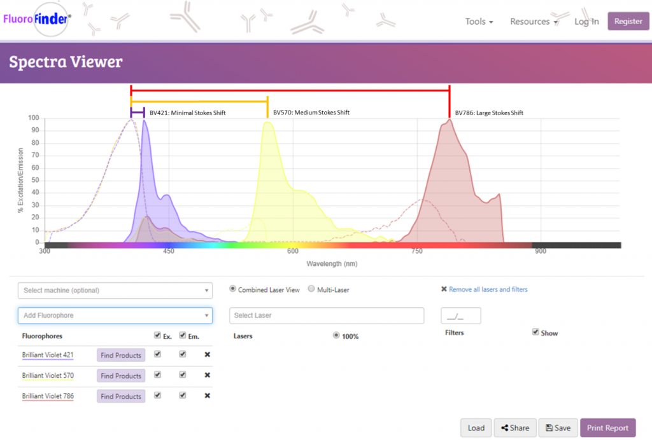This screenshot has height=440, width=652.
Task: Select the Multi-Laser radio button
Action: (311, 289)
